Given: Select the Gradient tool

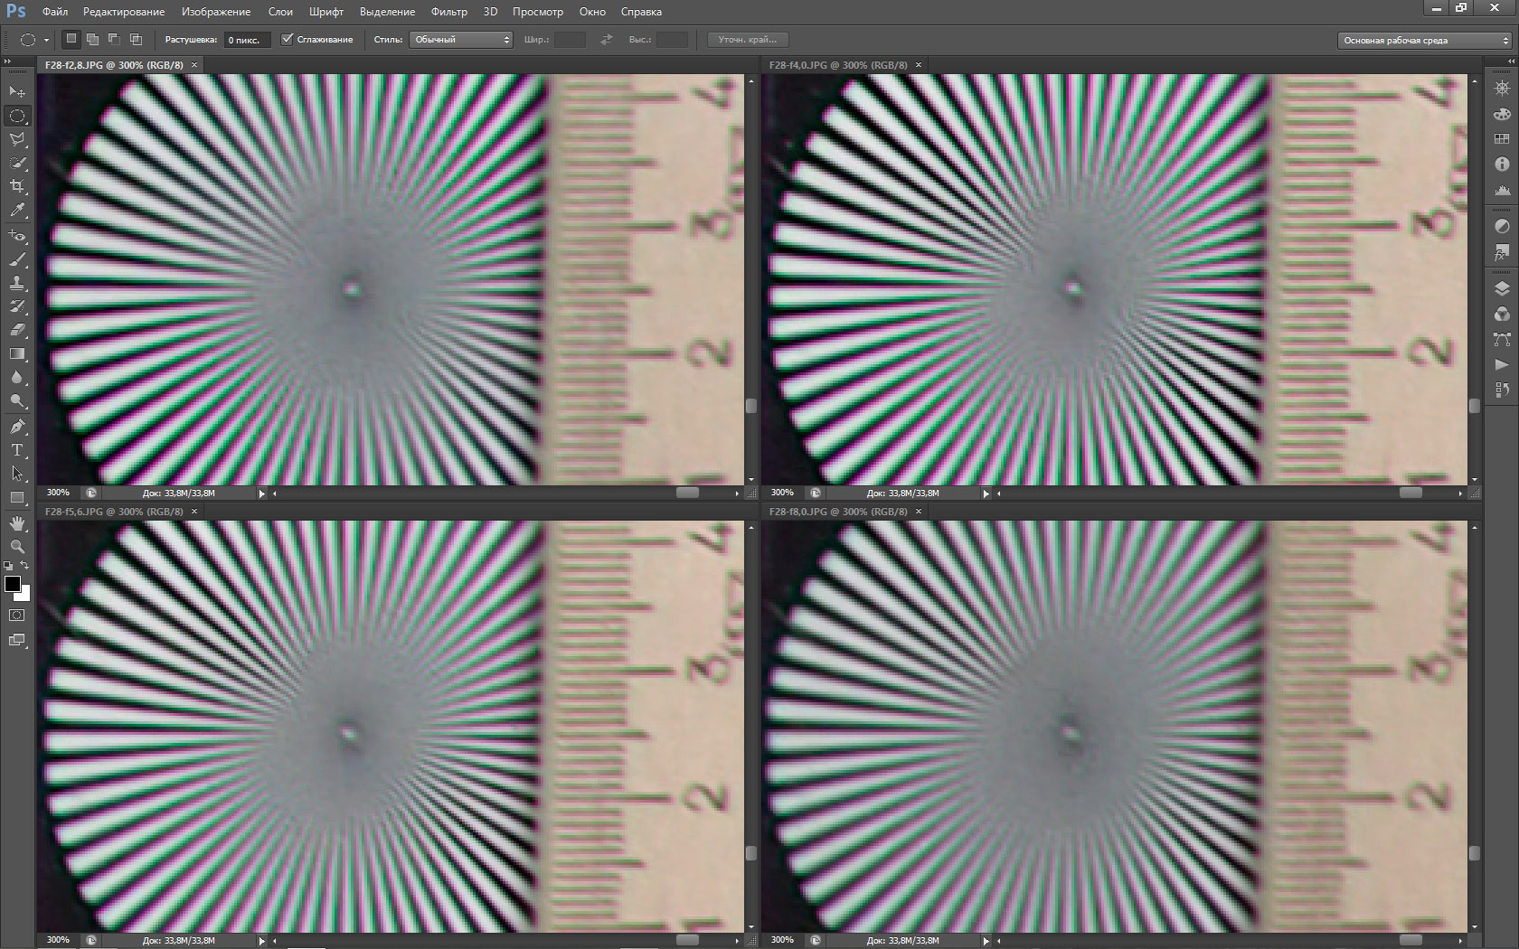Looking at the screenshot, I should 17,353.
